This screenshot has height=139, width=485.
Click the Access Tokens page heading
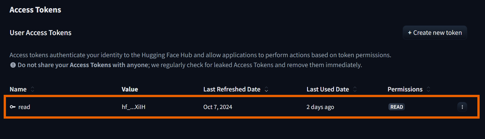click(x=35, y=10)
